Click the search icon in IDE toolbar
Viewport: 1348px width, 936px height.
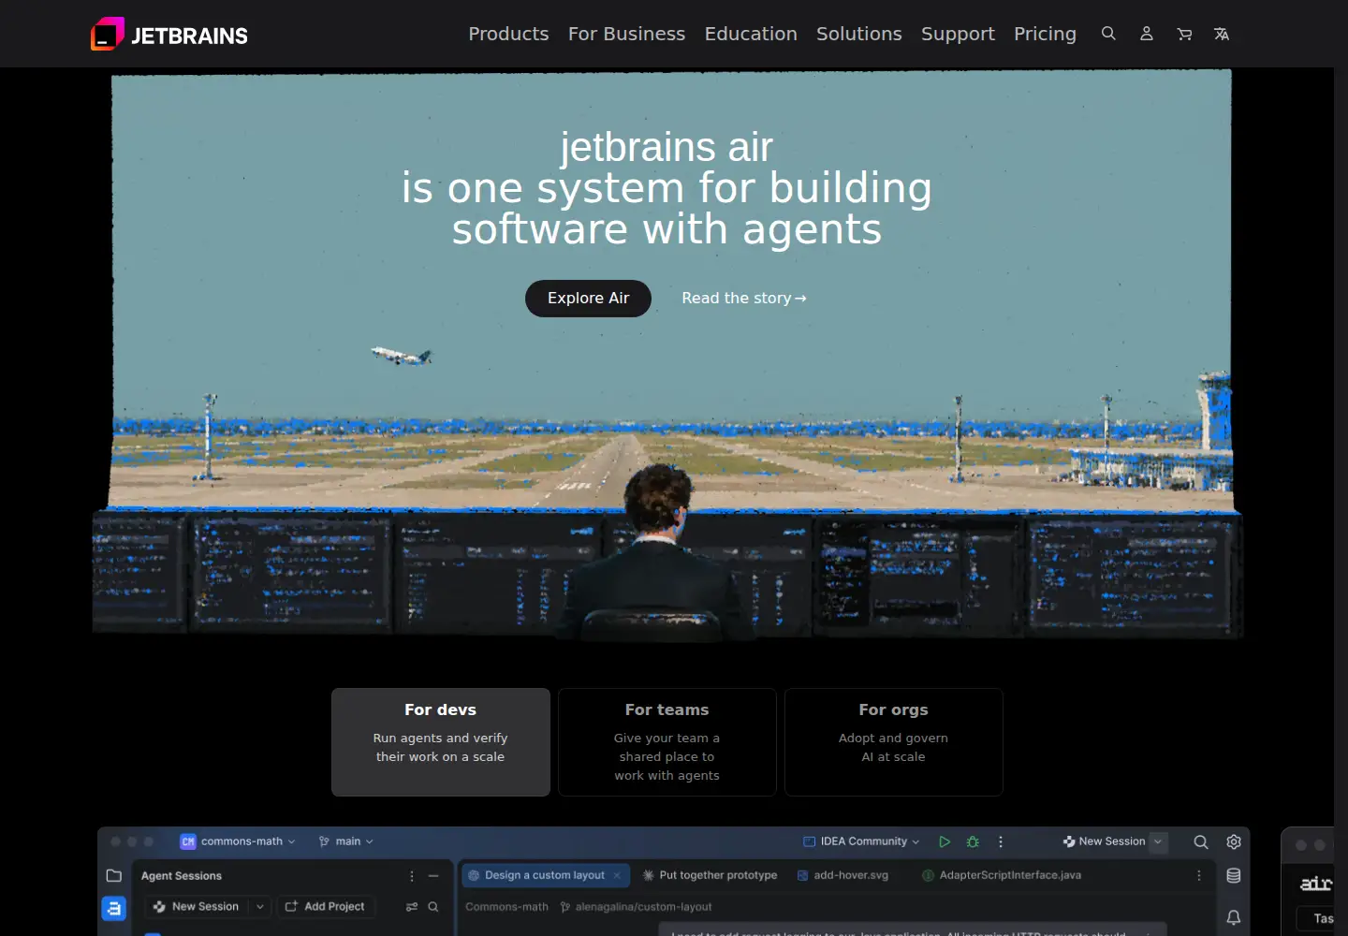point(1201,841)
